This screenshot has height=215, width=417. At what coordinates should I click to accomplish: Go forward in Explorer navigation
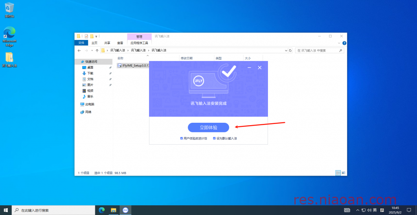pos(86,50)
